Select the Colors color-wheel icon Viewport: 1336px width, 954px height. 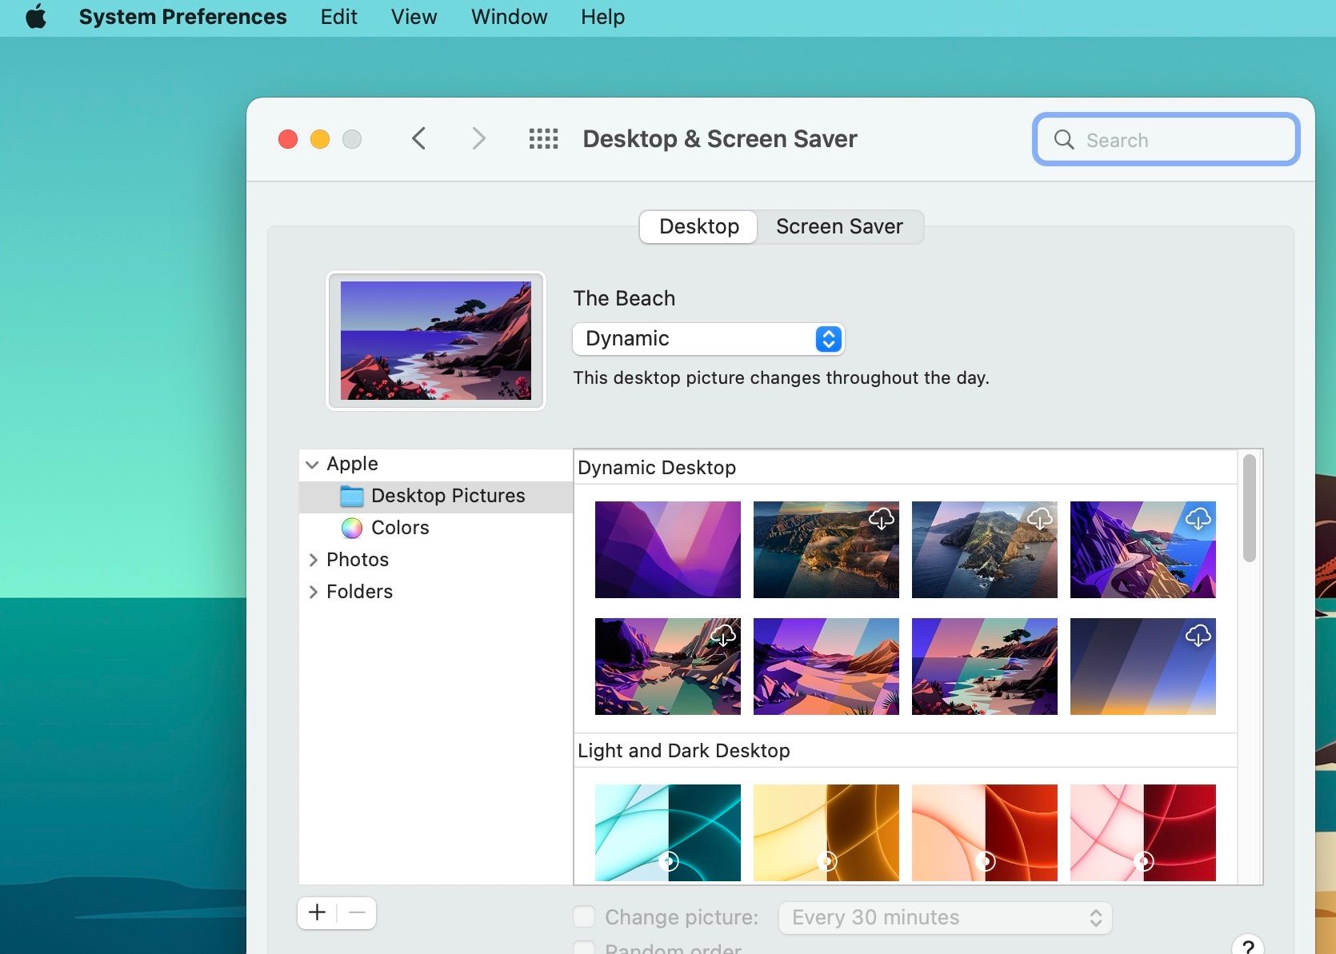click(350, 528)
